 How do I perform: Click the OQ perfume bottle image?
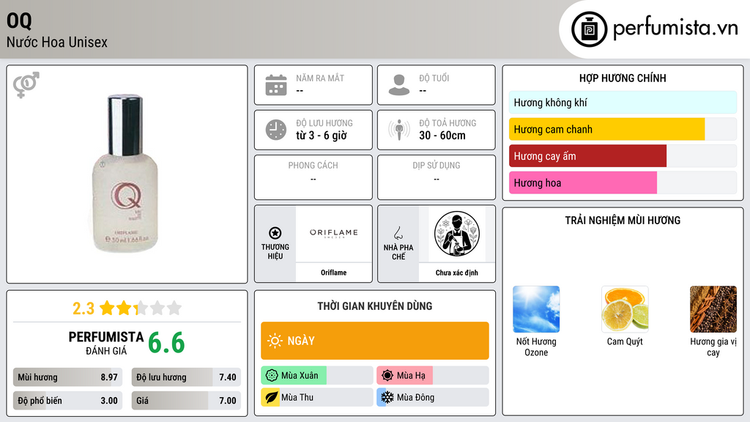(125, 174)
